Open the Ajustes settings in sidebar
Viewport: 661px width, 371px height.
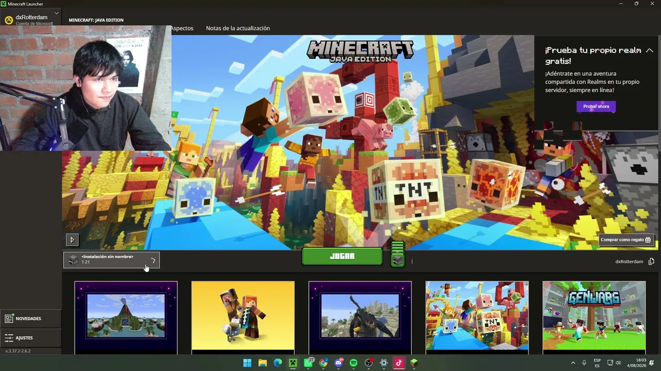[x=30, y=338]
